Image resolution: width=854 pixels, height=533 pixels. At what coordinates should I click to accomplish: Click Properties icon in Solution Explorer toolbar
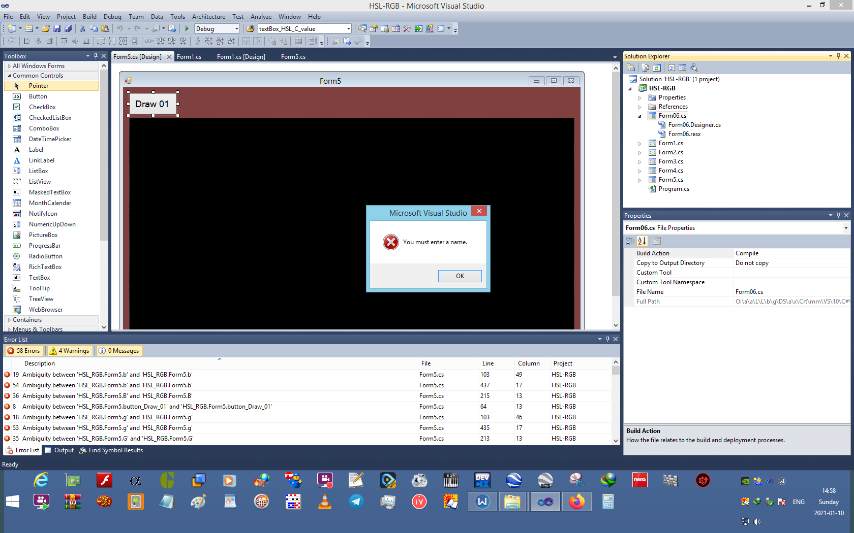pos(631,68)
